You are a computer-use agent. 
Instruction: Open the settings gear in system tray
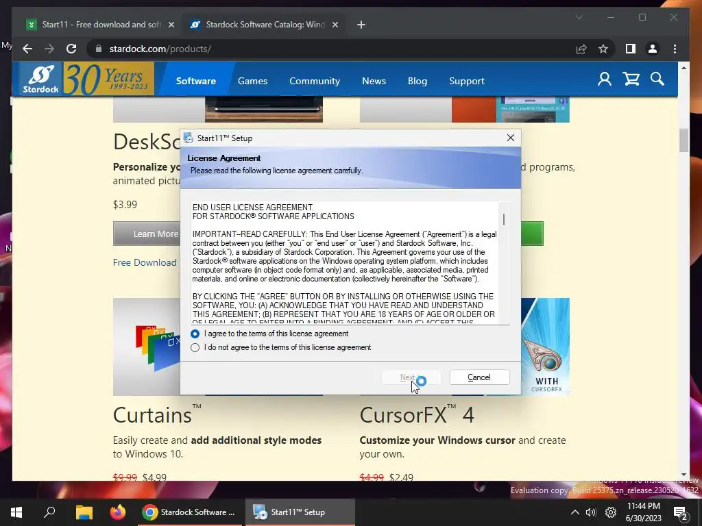coord(611,512)
